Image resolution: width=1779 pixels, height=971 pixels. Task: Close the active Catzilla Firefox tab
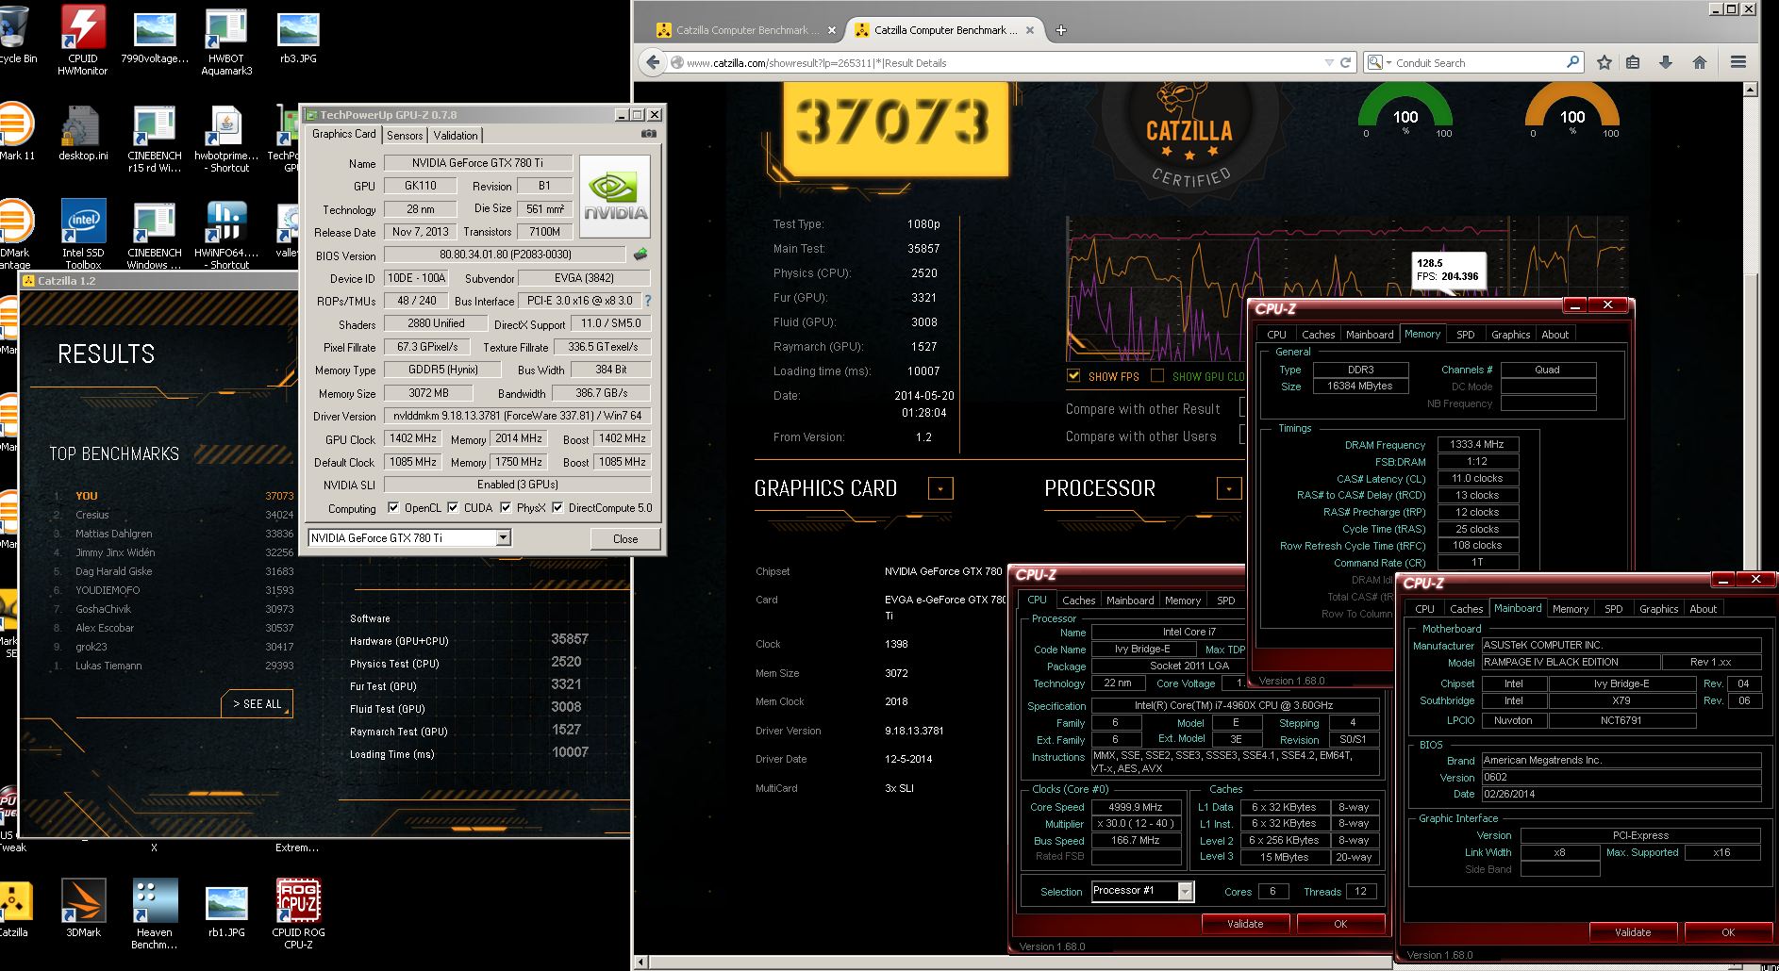(1030, 30)
